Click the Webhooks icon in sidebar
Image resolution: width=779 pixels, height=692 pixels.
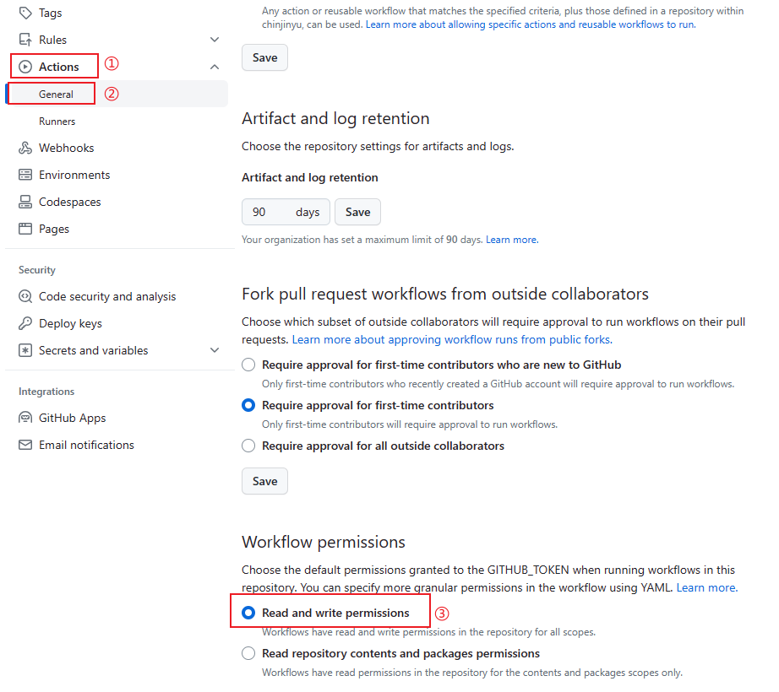(25, 148)
